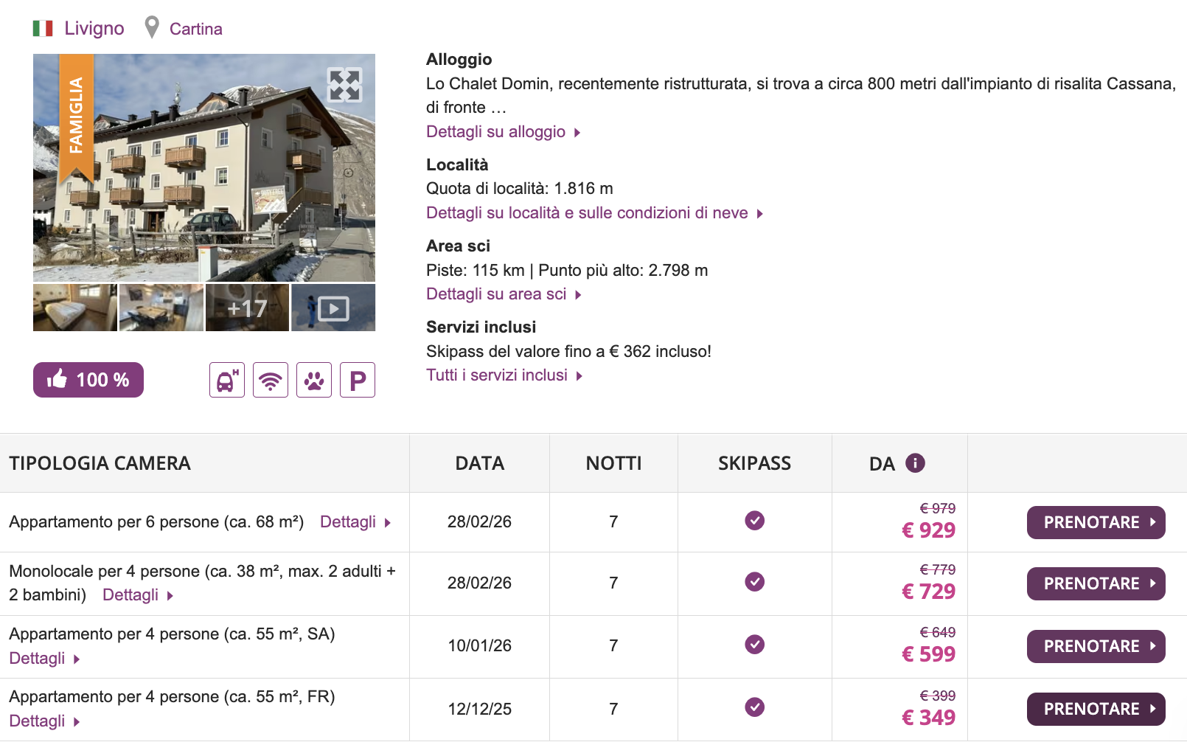Image resolution: width=1187 pixels, height=742 pixels.
Task: Click skipass checkmark for the 12/12/25 row
Action: tap(754, 707)
